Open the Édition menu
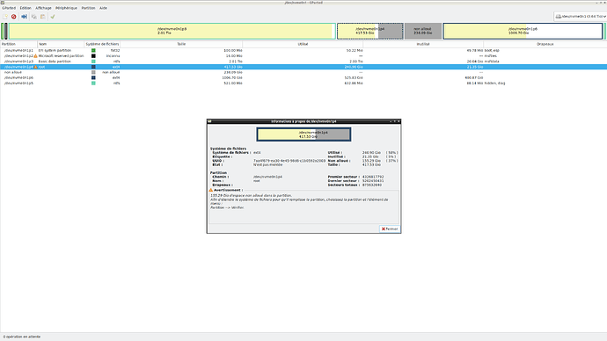Image resolution: width=607 pixels, height=341 pixels. click(26, 8)
